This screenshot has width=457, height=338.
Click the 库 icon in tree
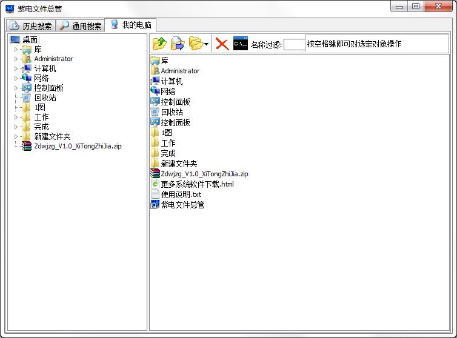[27, 50]
